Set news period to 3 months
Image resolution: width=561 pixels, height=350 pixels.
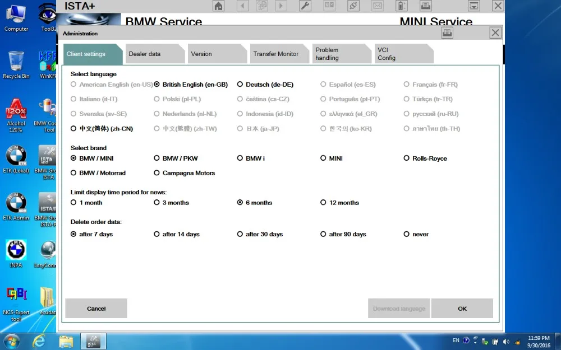coord(171,203)
